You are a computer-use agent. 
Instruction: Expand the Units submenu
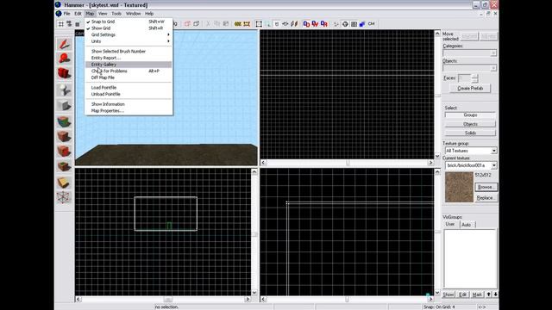tap(129, 41)
